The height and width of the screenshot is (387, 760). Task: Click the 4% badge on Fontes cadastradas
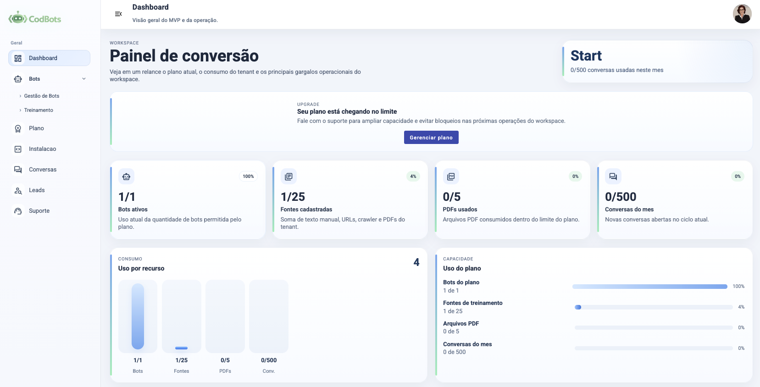pos(413,177)
